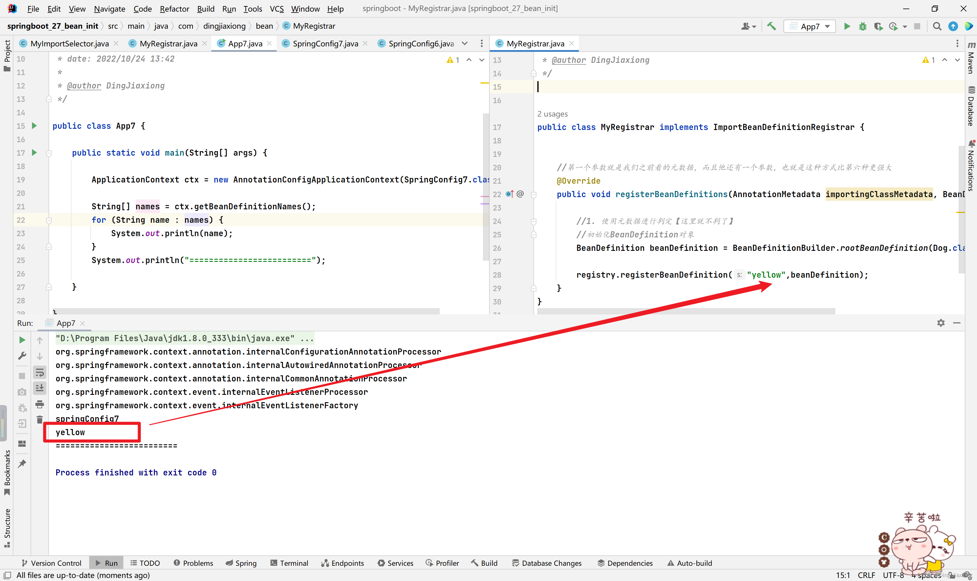Run with coverage shield icon
Screen dimensions: 977x581
[x=878, y=26]
